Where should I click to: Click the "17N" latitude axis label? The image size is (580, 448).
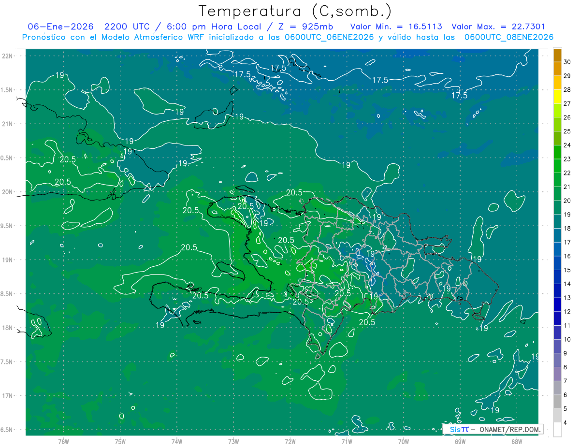coord(8,396)
